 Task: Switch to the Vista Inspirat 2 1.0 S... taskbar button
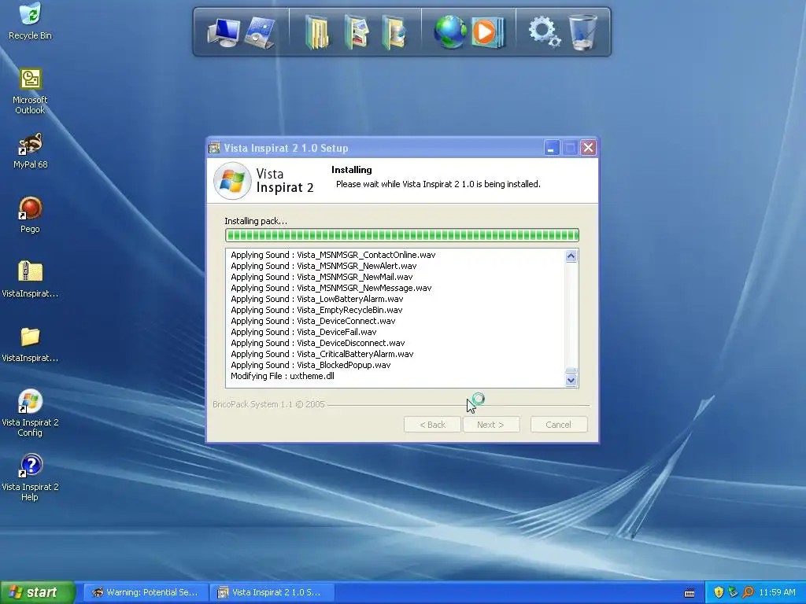click(x=272, y=593)
